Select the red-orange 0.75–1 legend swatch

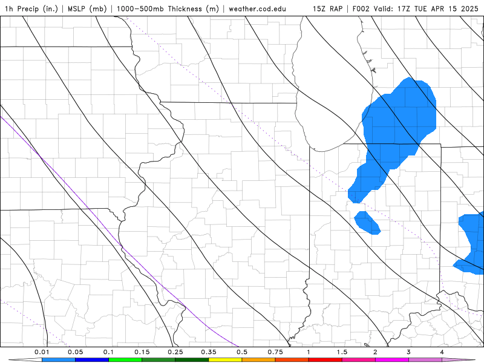pos(292,360)
